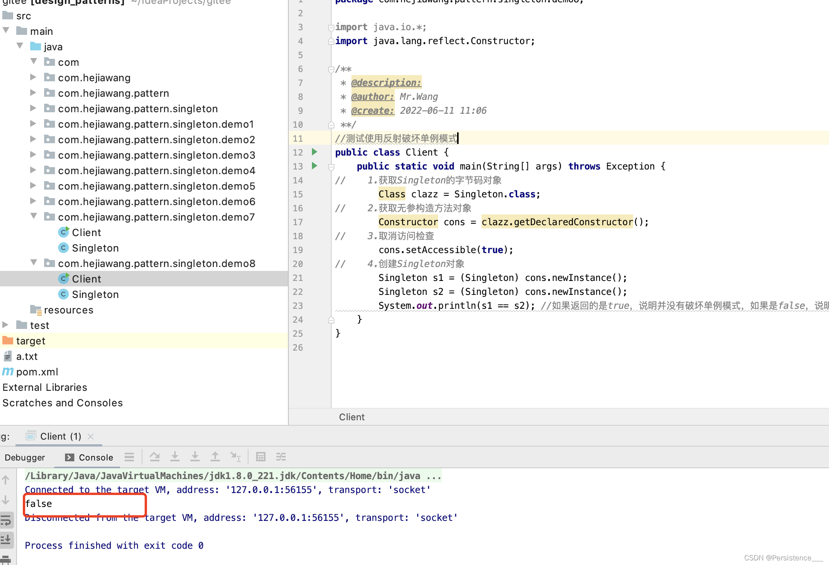Switch to the Console tab

pos(89,457)
